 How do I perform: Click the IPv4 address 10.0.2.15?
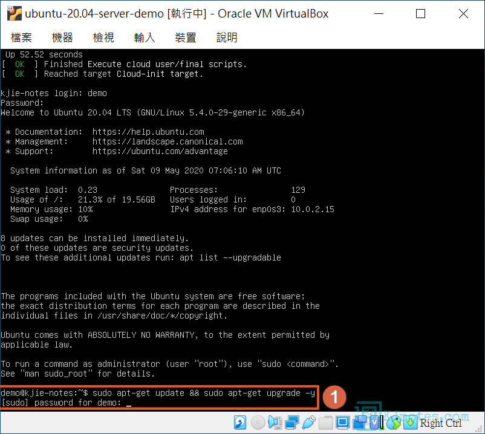pyautogui.click(x=313, y=209)
